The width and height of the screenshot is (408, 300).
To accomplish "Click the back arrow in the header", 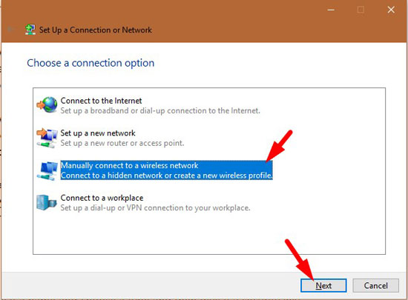I will [11, 30].
